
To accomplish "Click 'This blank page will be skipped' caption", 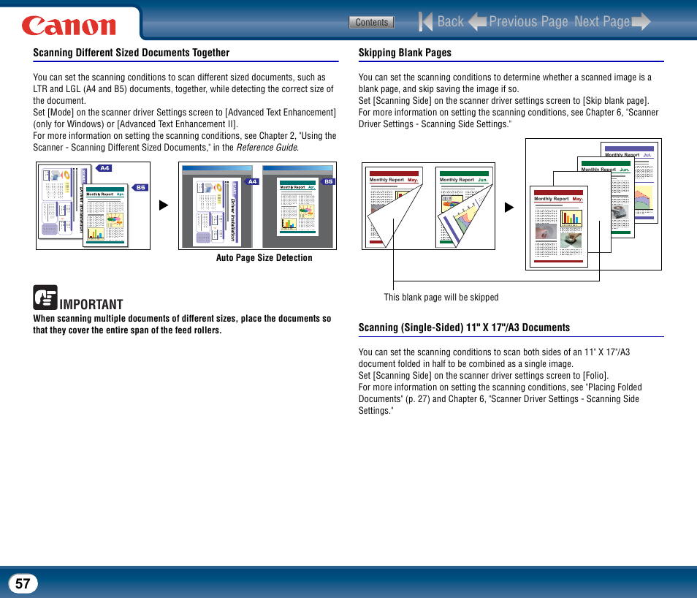I will 441,298.
